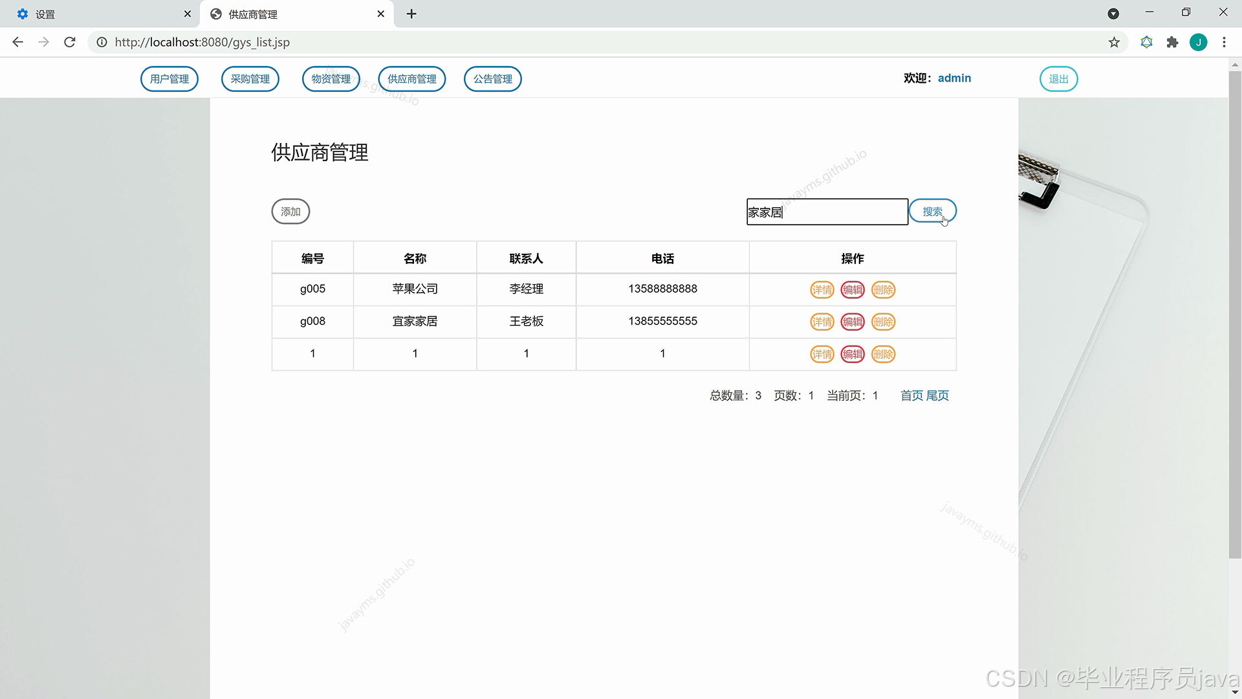This screenshot has width=1242, height=699.
Task: Switch to the 设置 browser tab
Action: pos(100,14)
